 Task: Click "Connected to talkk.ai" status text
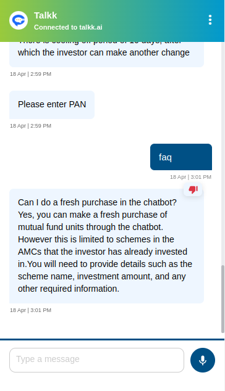point(68,27)
